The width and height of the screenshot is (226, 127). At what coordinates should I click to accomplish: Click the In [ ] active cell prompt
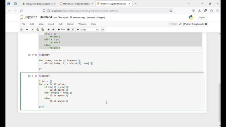click(32, 76)
